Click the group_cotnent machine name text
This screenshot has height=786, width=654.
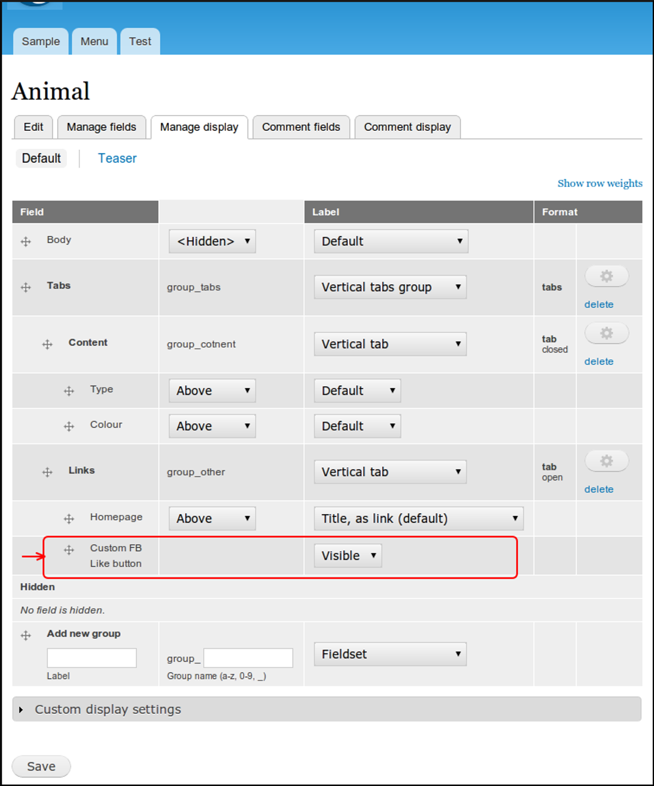pos(201,345)
